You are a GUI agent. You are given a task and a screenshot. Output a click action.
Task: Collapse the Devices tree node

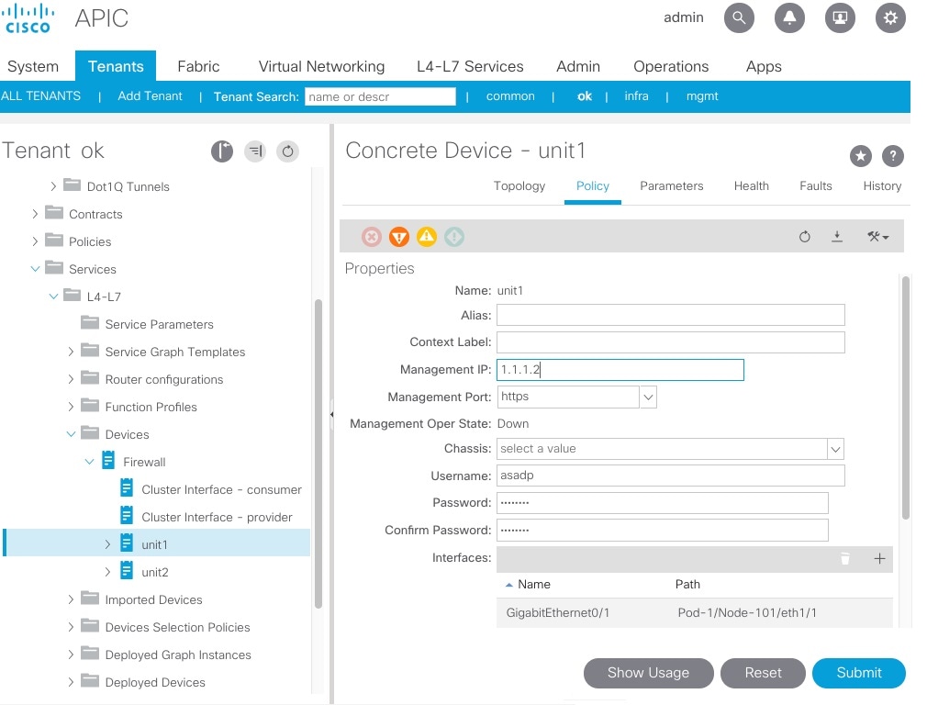tap(71, 434)
